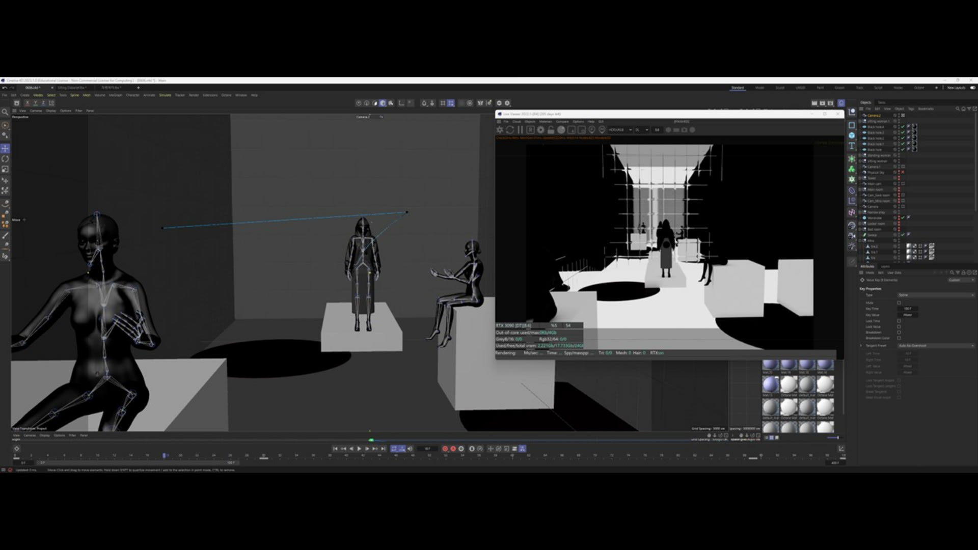
Task: Select the Move tool in left toolbar
Action: (x=5, y=149)
